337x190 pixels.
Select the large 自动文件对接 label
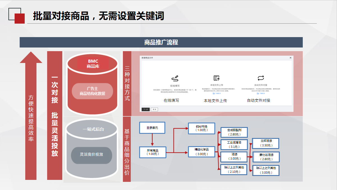click(259, 100)
